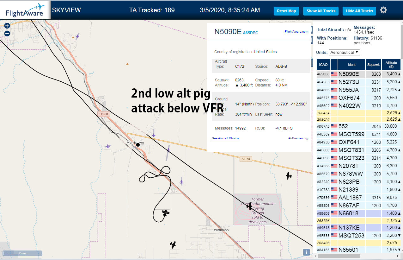The width and height of the screenshot is (403, 260).
Task: Select the OXF641 aircraft row
Action: [x=358, y=142]
